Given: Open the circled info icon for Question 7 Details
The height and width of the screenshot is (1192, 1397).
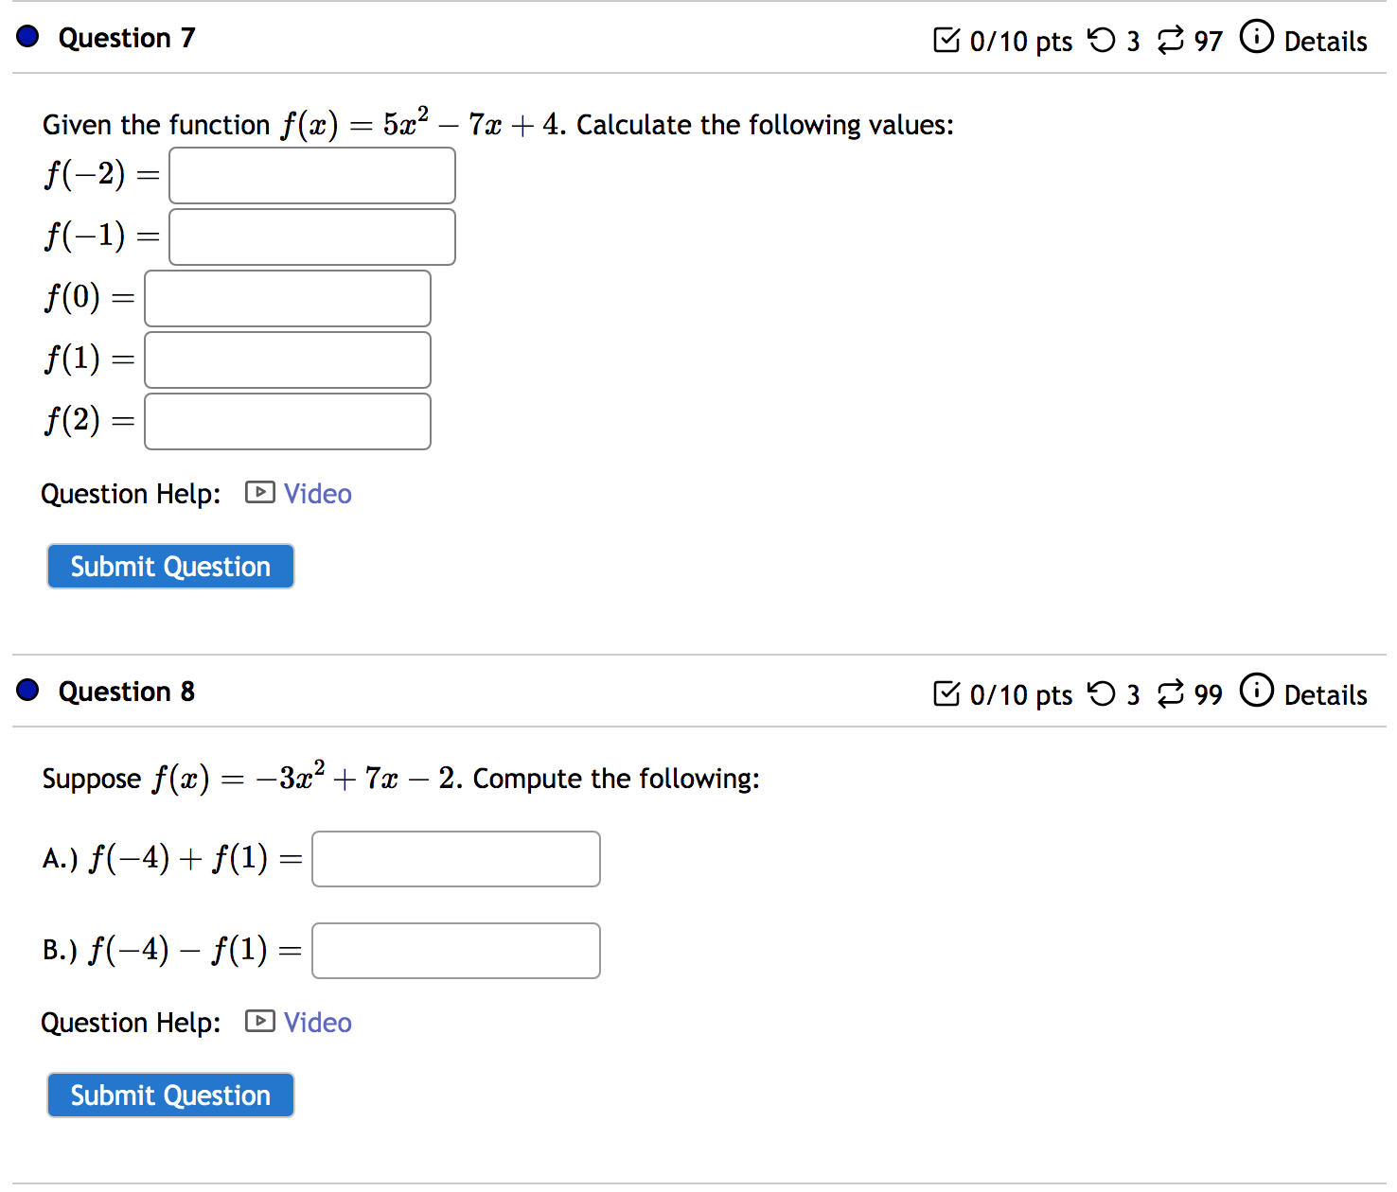Looking at the screenshot, I should (1256, 40).
